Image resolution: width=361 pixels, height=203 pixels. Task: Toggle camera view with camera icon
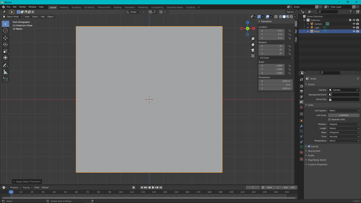point(253,50)
